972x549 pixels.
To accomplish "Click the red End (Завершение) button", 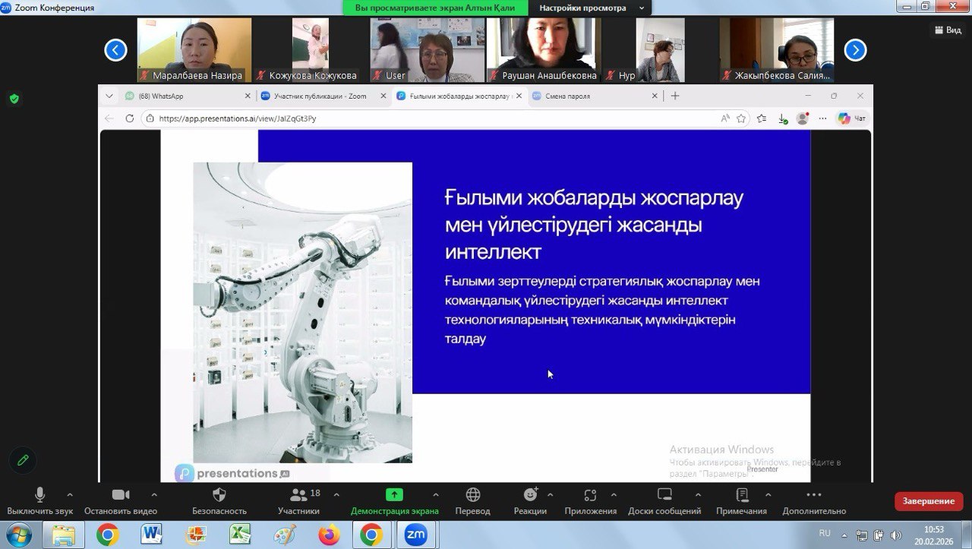I will [928, 501].
